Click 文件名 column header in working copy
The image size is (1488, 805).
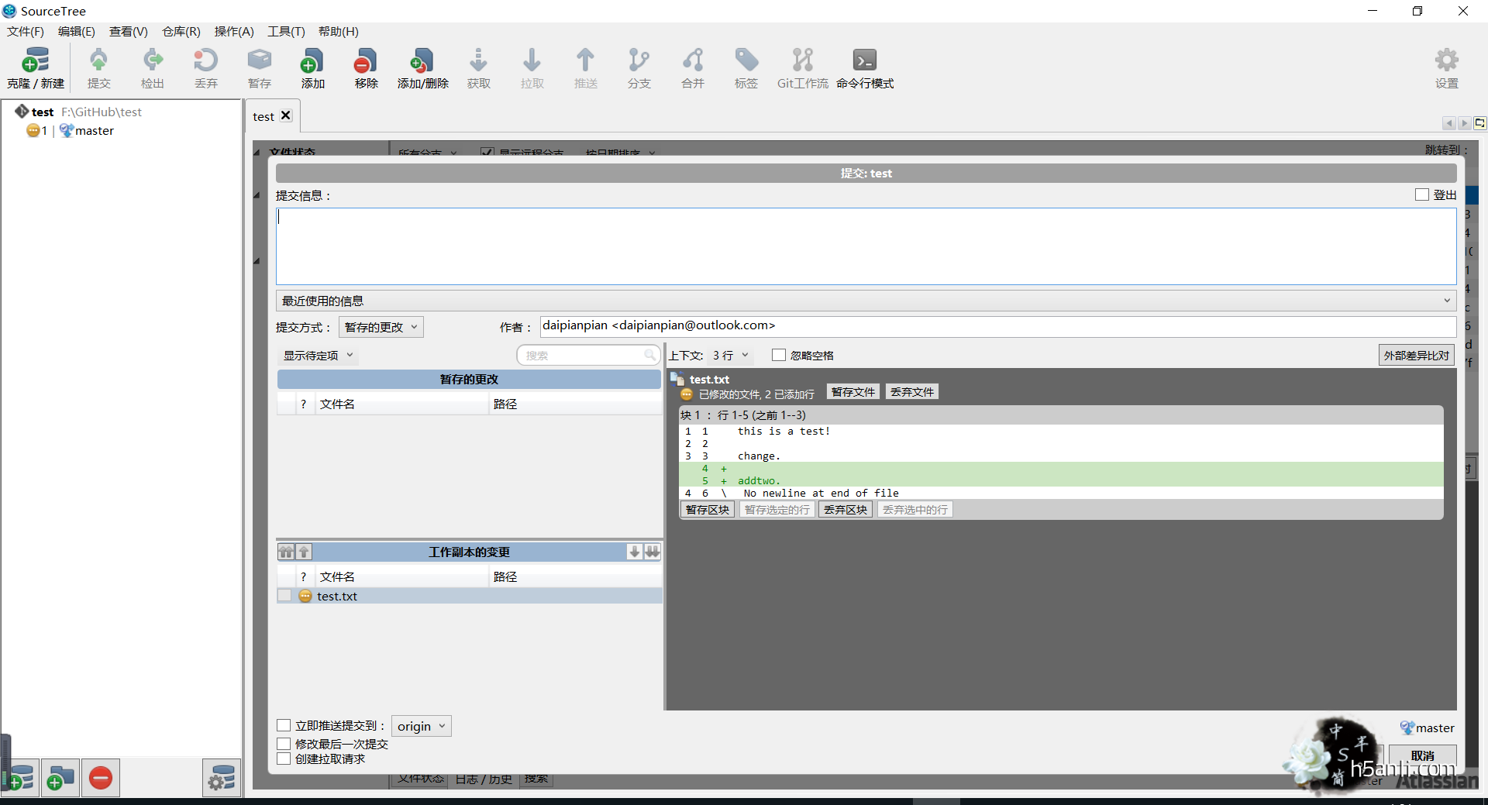[401, 576]
